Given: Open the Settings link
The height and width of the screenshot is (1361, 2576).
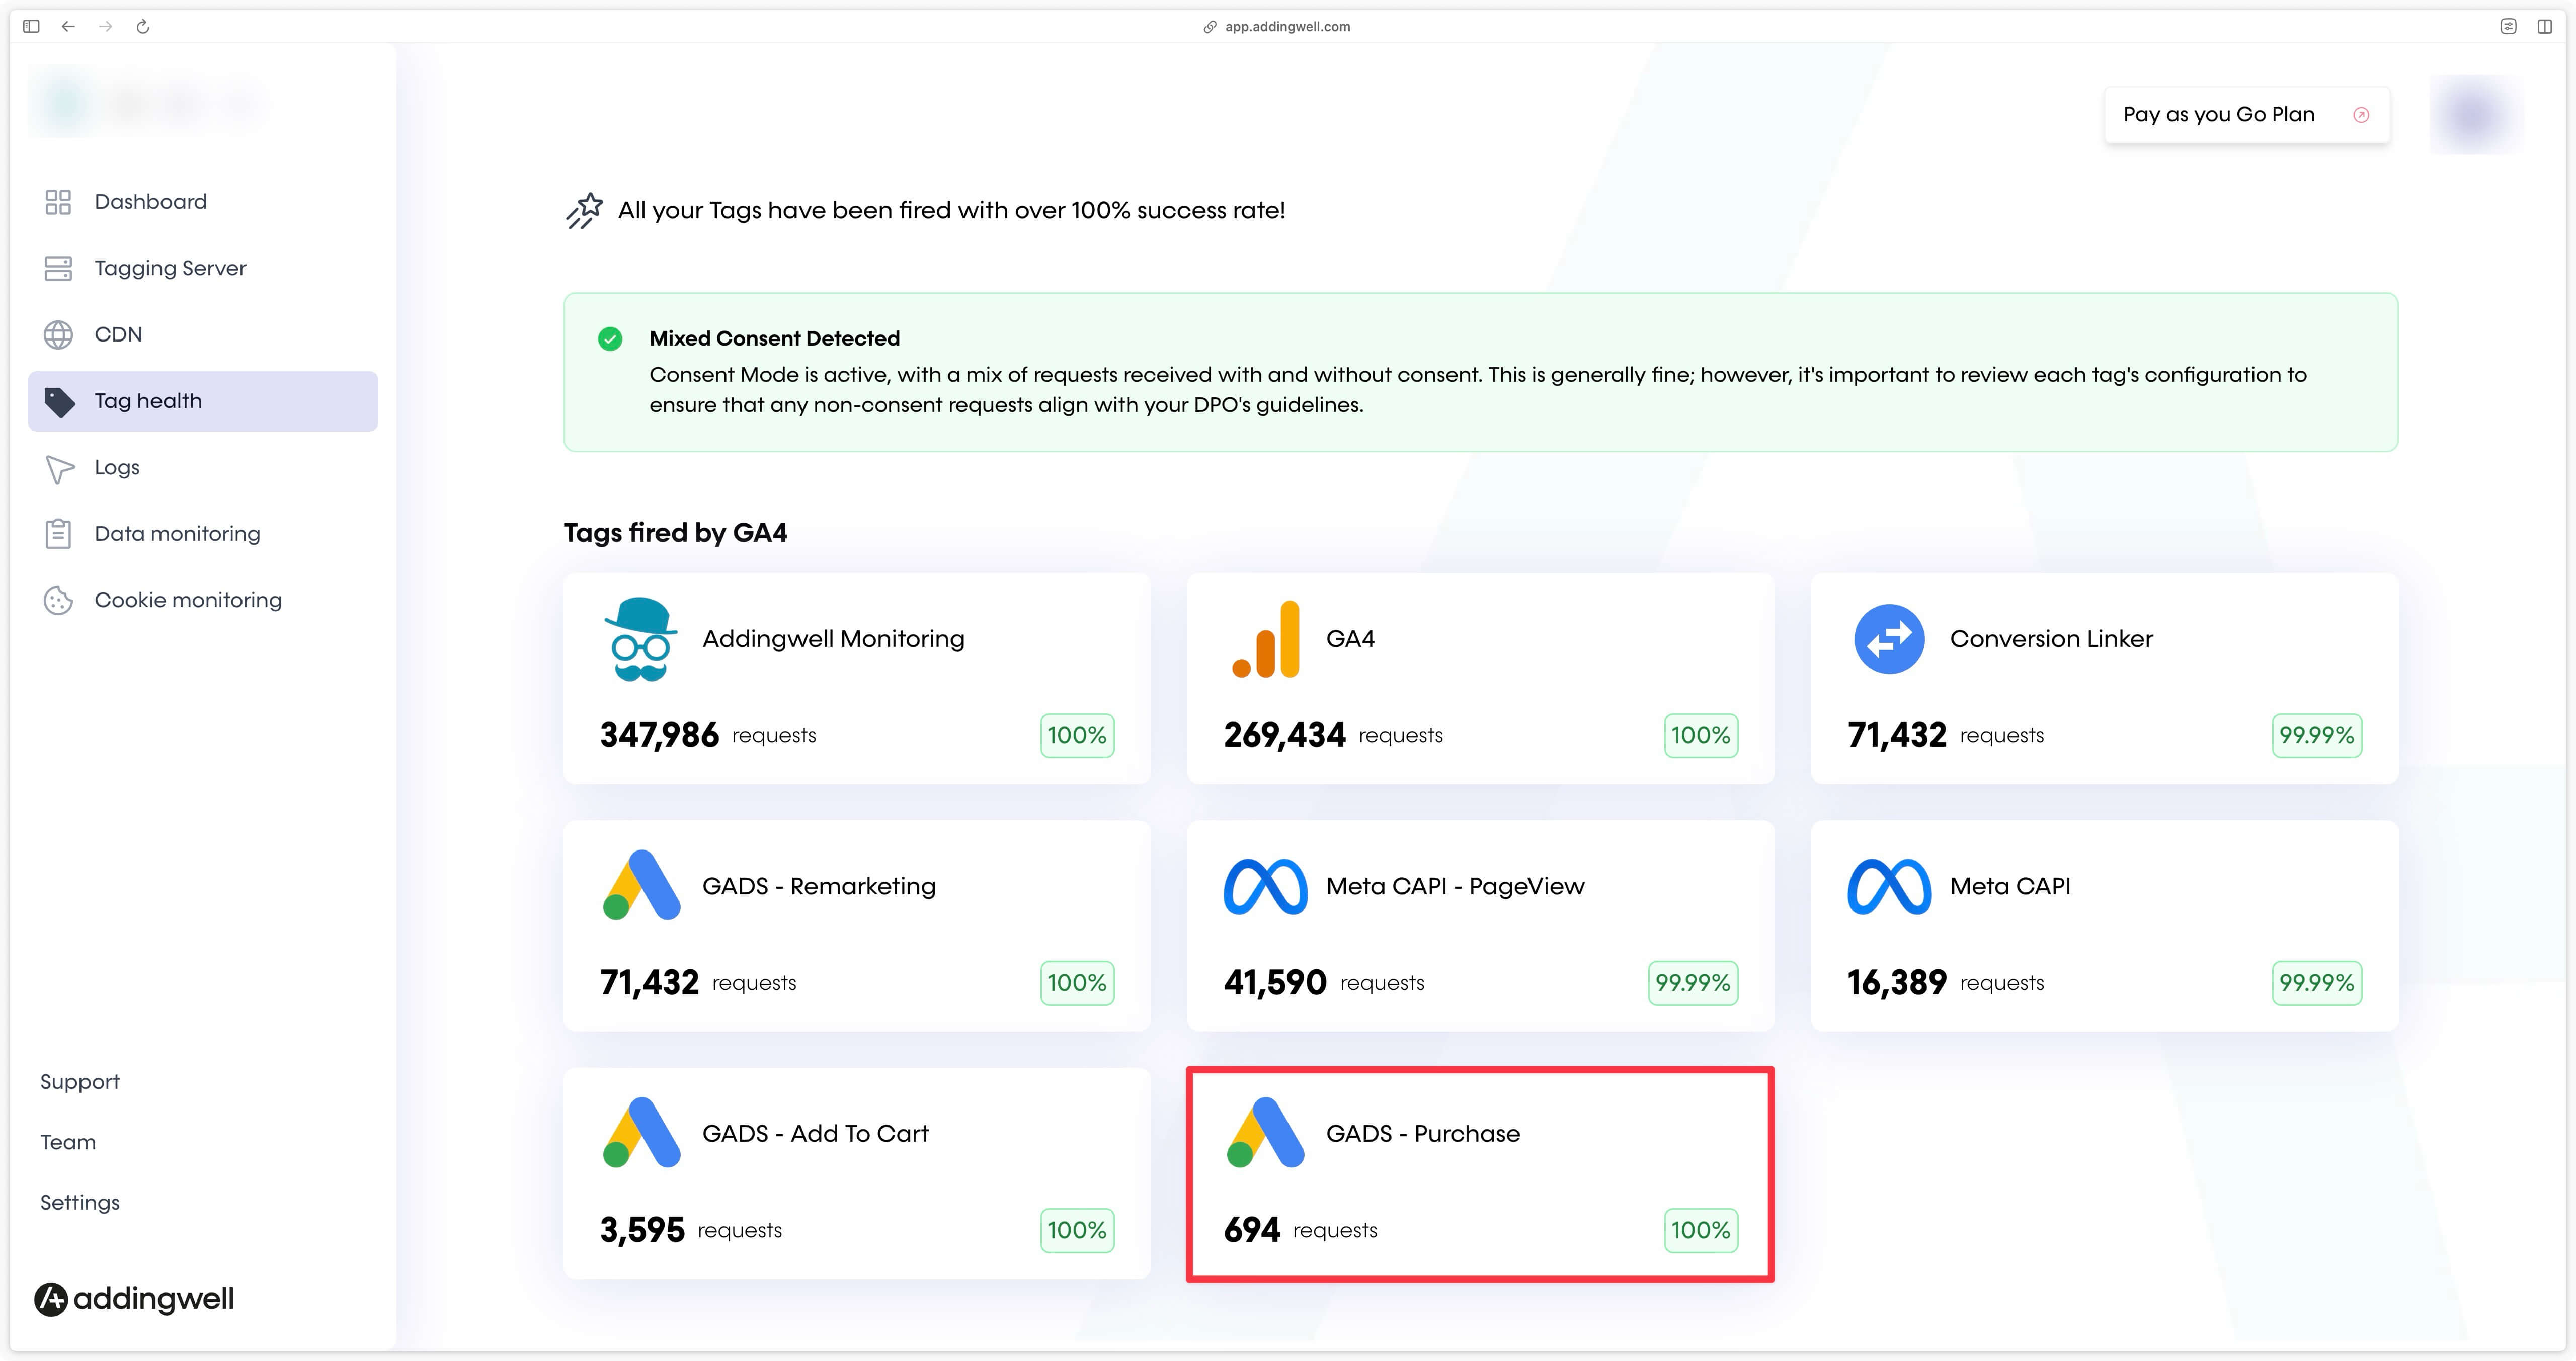Looking at the screenshot, I should [x=80, y=1203].
